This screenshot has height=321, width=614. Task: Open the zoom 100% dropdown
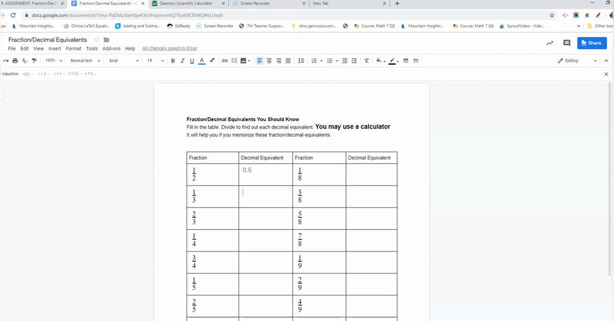coord(53,61)
